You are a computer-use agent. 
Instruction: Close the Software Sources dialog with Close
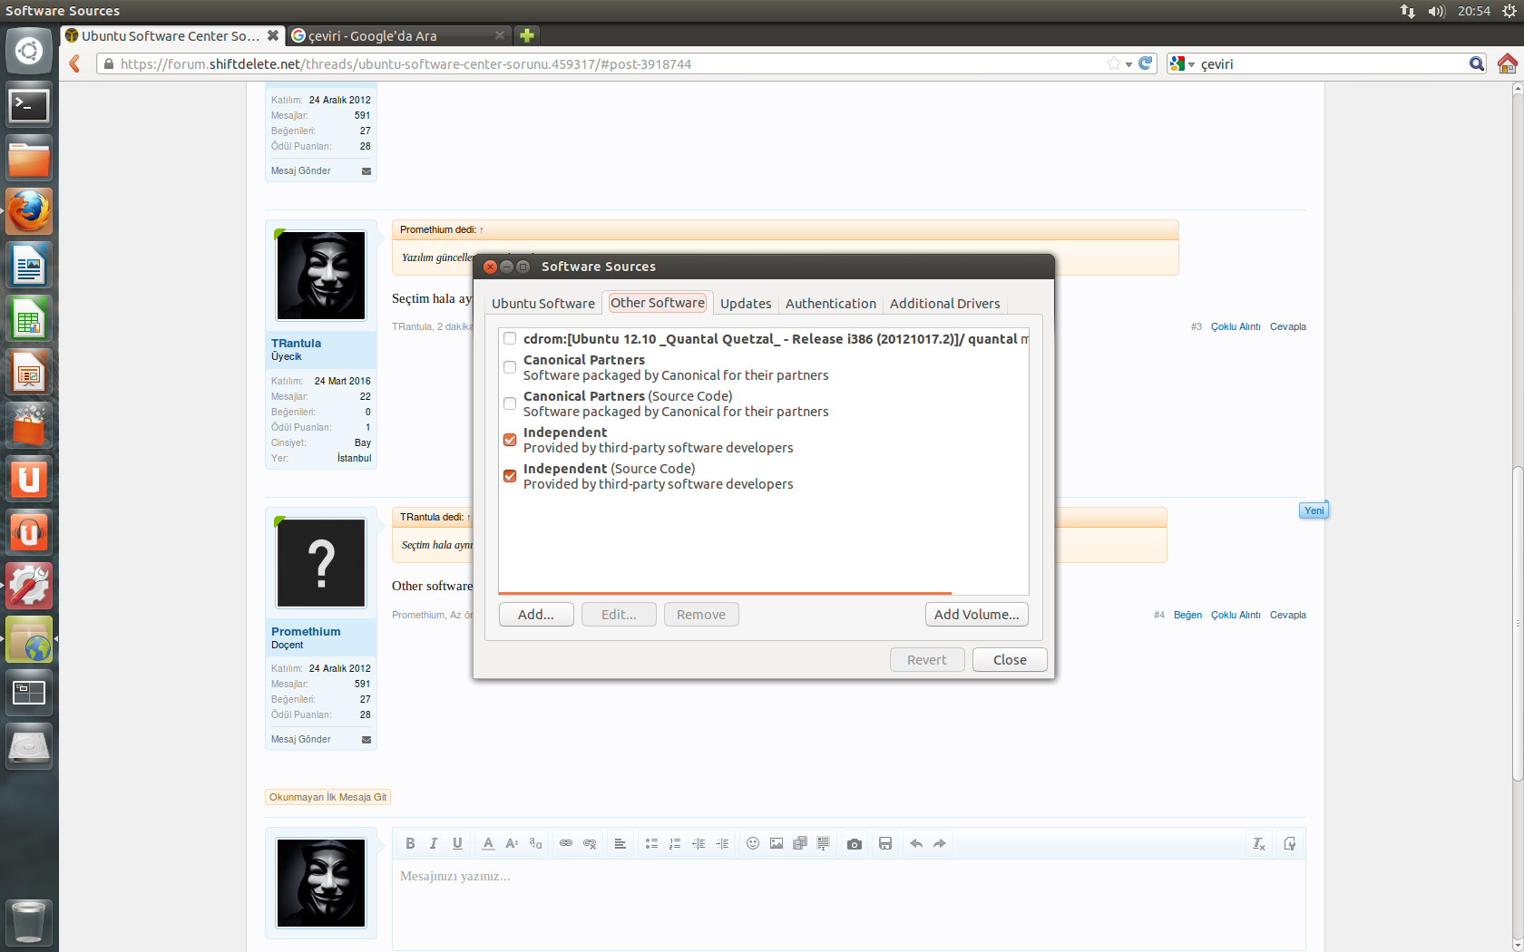coord(1010,660)
